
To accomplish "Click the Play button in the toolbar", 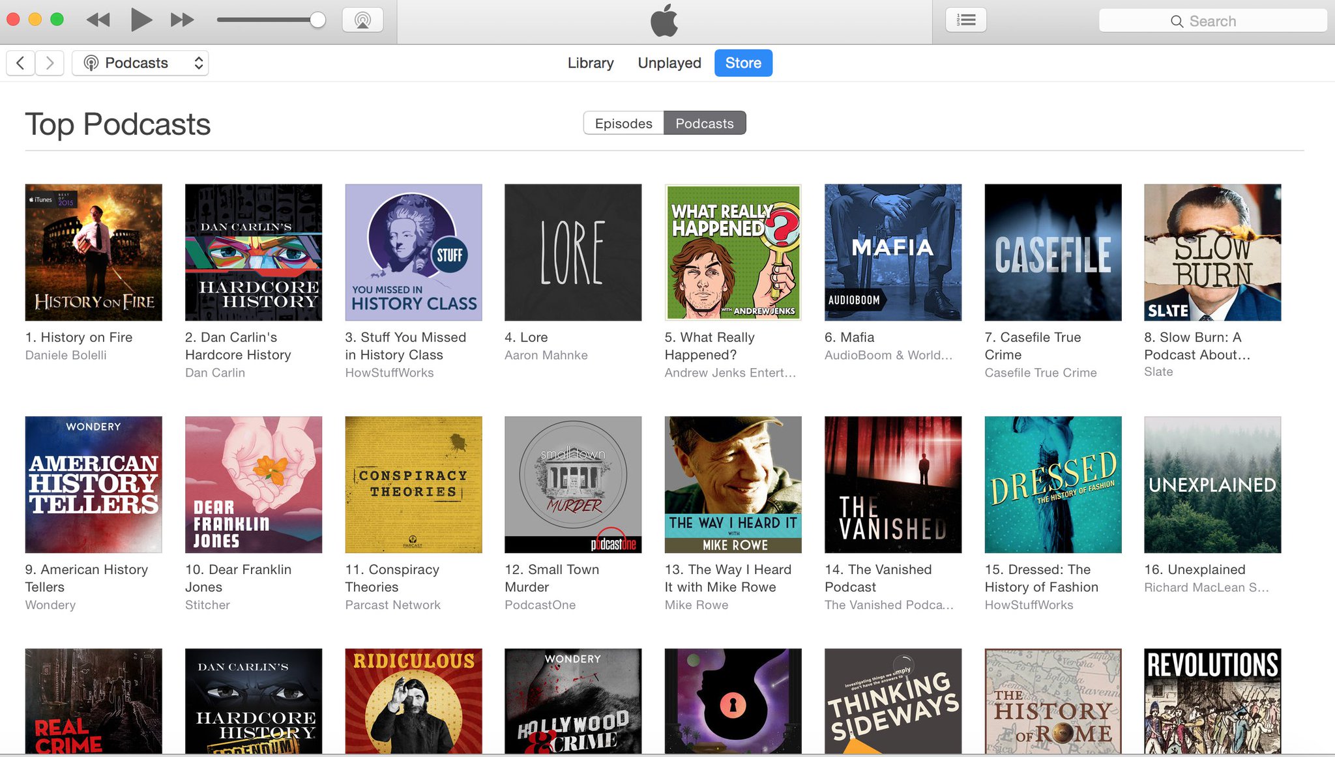I will point(141,20).
